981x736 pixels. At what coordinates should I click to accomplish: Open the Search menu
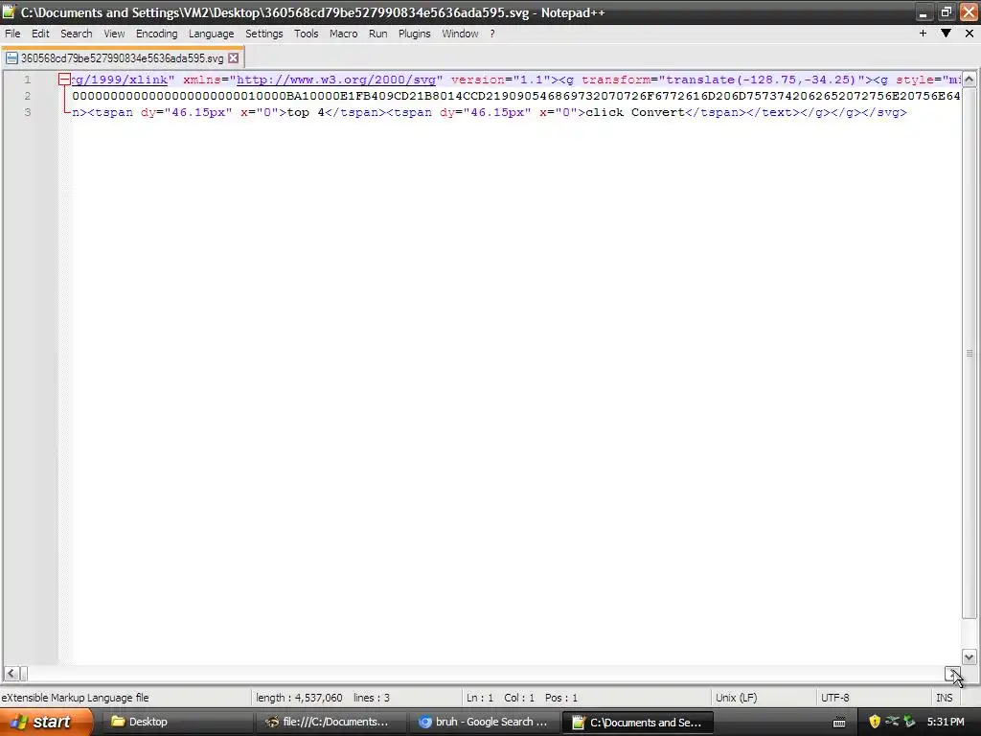[x=77, y=34]
